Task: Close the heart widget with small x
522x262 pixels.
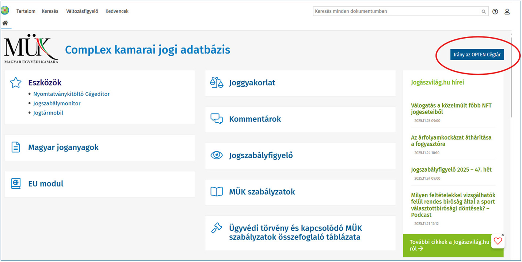Action: [502, 235]
